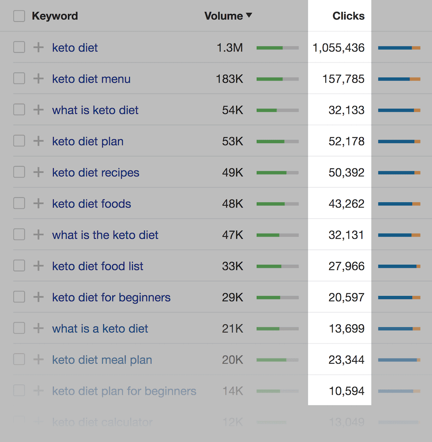
Task: Open the keto diet keyword link
Action: (x=75, y=48)
